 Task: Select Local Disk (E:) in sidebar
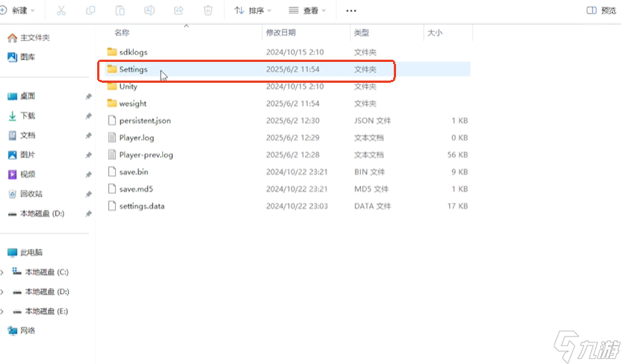[x=40, y=311]
